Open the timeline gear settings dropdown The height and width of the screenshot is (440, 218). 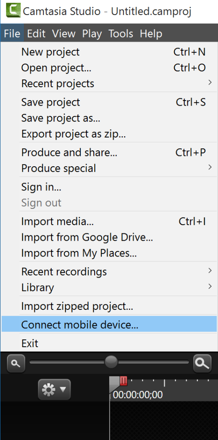(54, 389)
